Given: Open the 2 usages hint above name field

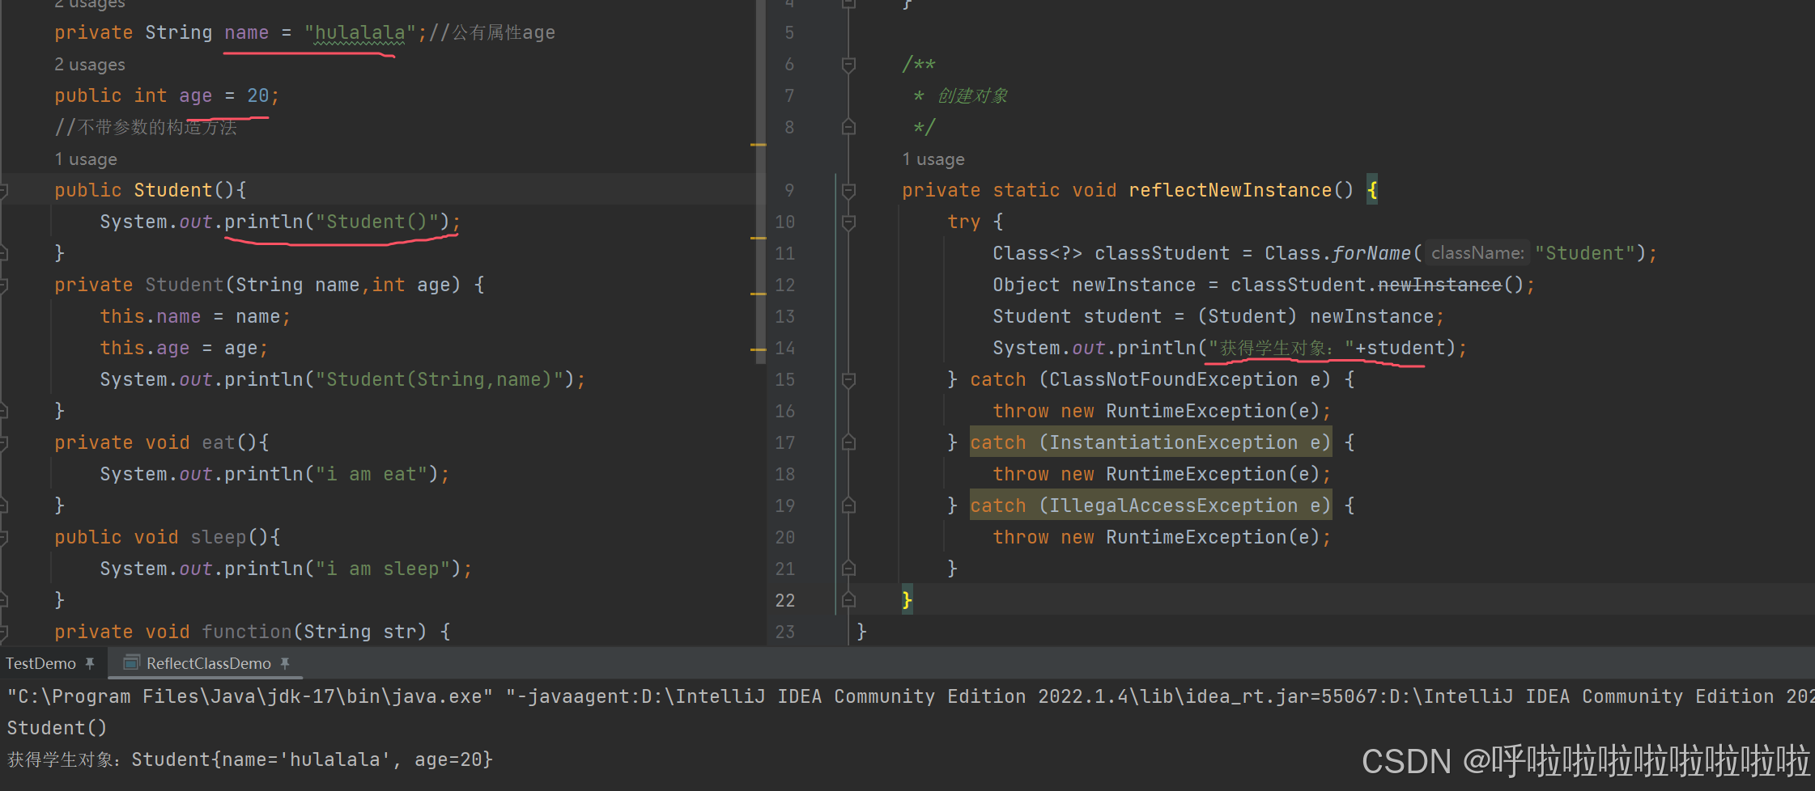Looking at the screenshot, I should click(89, 5).
